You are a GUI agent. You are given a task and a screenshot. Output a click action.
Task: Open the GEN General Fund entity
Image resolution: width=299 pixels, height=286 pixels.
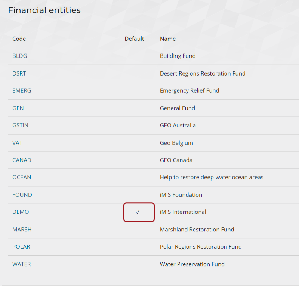tap(18, 108)
